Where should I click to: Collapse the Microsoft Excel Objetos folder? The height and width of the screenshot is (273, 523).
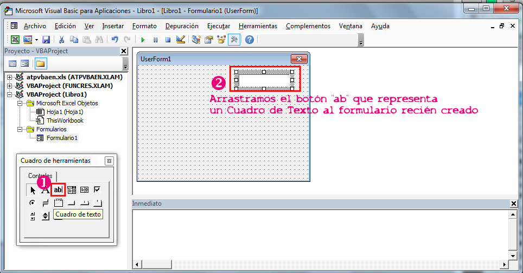coord(20,103)
